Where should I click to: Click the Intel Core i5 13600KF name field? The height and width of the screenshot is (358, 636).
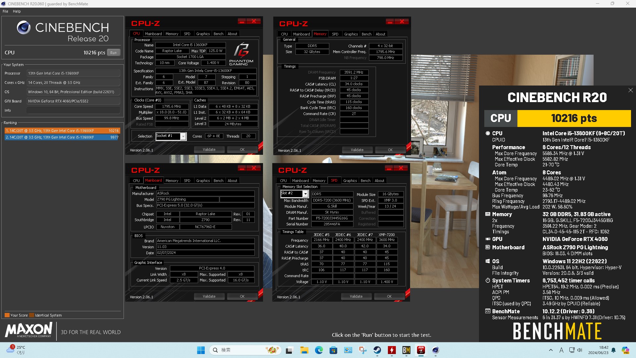click(x=190, y=45)
